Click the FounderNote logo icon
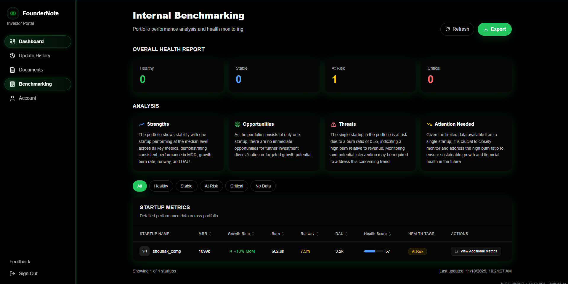Image resolution: width=568 pixels, height=284 pixels. click(13, 13)
